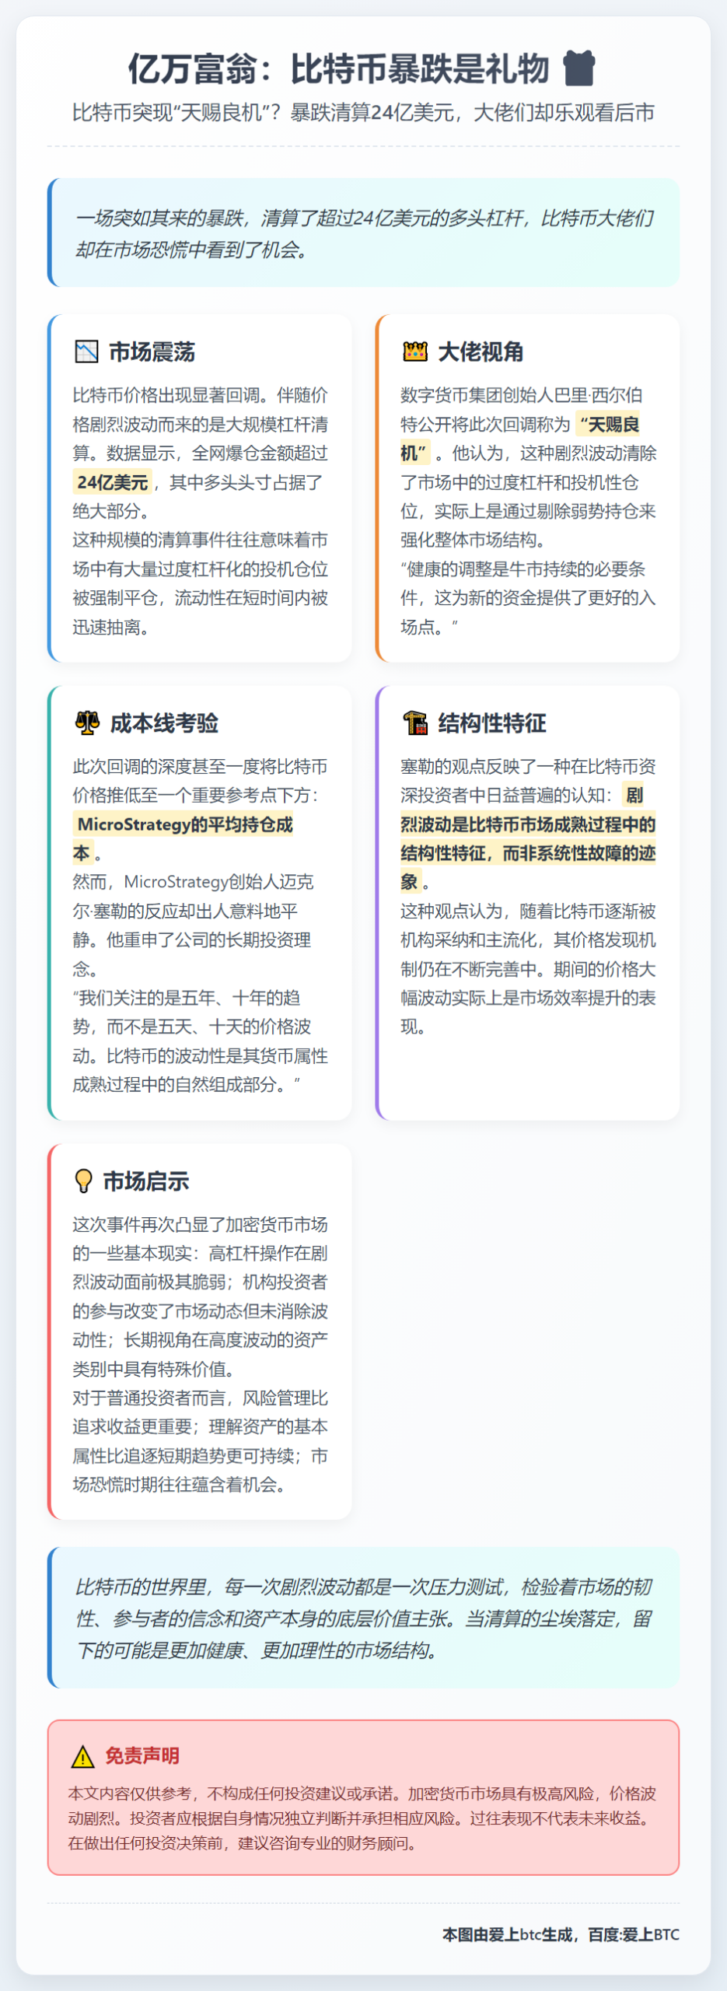Click the 大佬视角 card heading
Viewport: 727px width, 1991px height.
pos(481,352)
